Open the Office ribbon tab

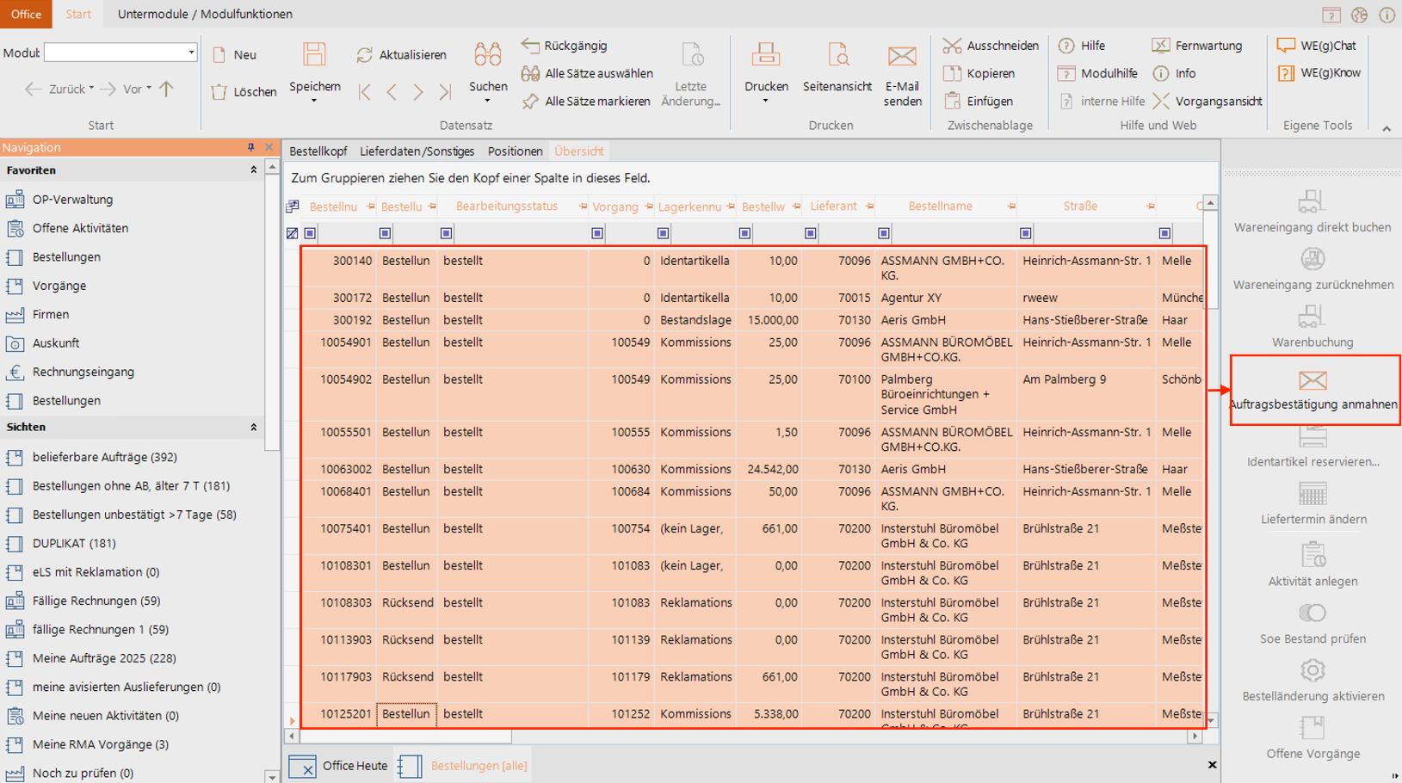(x=26, y=14)
